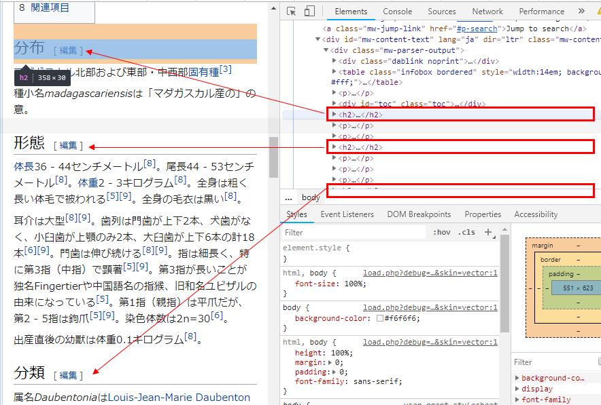601x405 pixels.
Task: Expand margin shorthand in html body rule
Action: click(x=330, y=362)
